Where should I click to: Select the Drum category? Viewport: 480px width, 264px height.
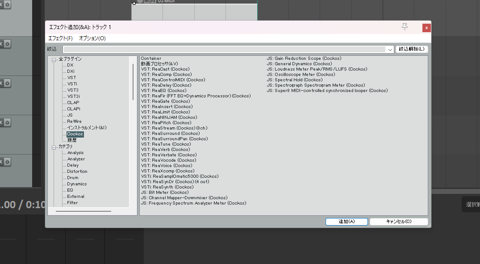tap(73, 178)
